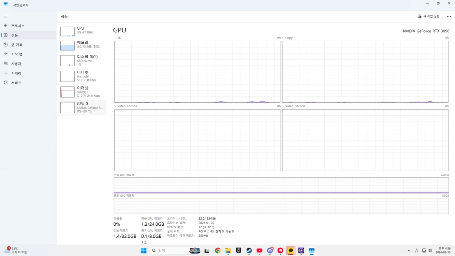Toggle the hamburger navigation menu
Viewport: 455px width, 256px height.
pyautogui.click(x=5, y=16)
